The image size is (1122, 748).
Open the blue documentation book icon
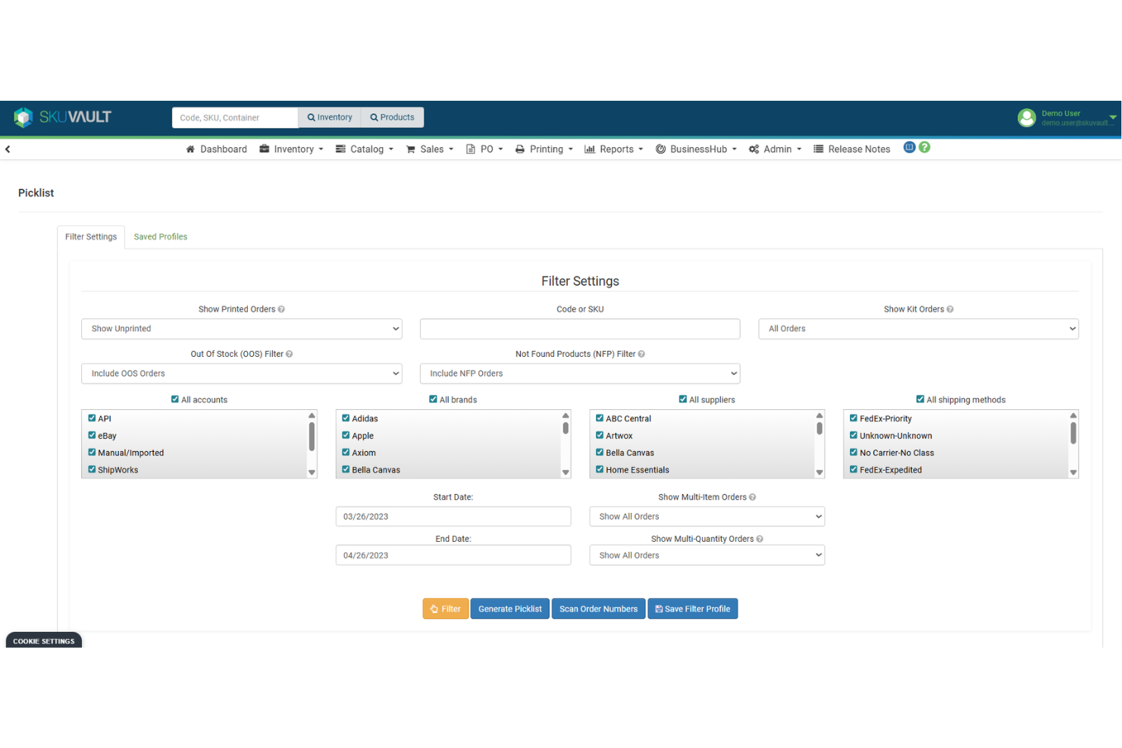pyautogui.click(x=909, y=147)
